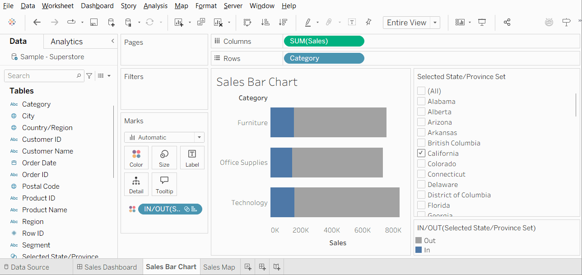
Task: Expand the hidden toolbar overflow chevron
Action: [x=579, y=21]
